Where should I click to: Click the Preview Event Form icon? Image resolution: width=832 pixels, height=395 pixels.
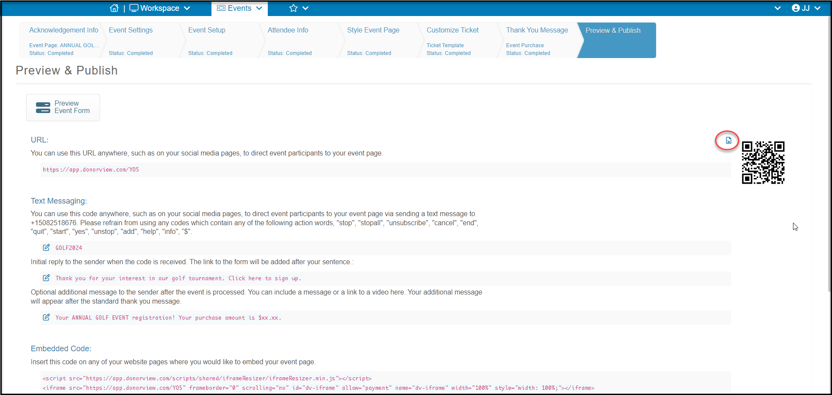pos(43,107)
